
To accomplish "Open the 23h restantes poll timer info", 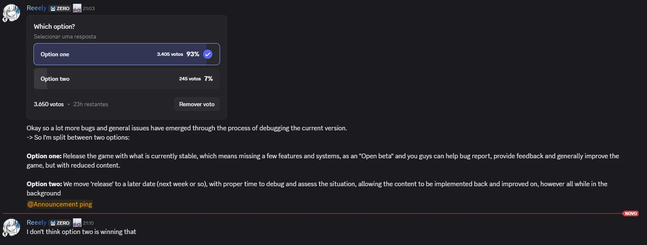I will click(91, 104).
